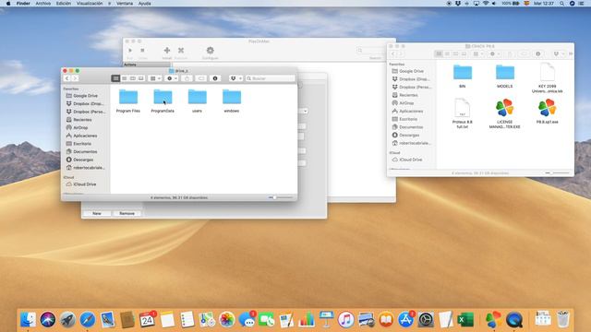591x332 pixels.
Task: Select Documentos in drive_c sidebar
Action: 85,151
